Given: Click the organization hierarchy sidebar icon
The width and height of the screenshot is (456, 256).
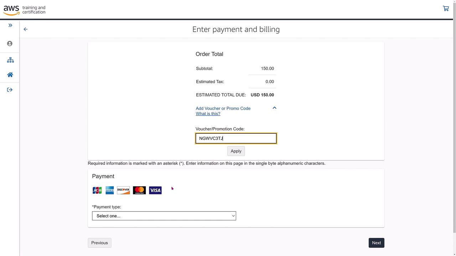Looking at the screenshot, I should click(10, 60).
